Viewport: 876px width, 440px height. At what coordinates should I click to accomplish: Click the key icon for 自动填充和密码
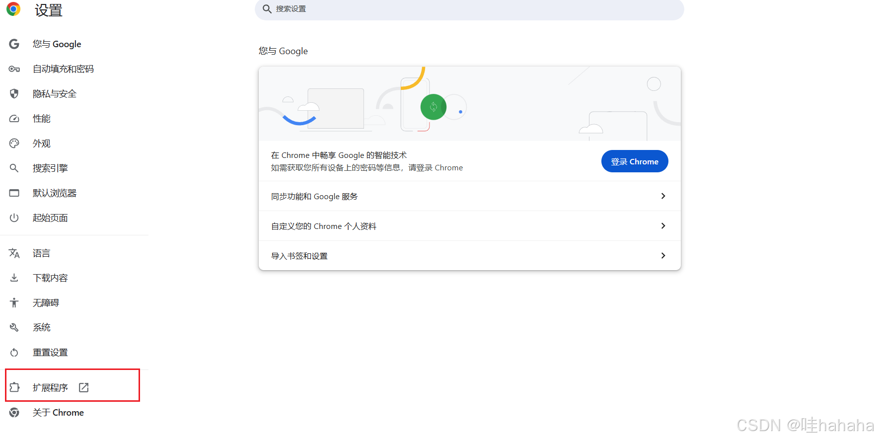click(14, 69)
